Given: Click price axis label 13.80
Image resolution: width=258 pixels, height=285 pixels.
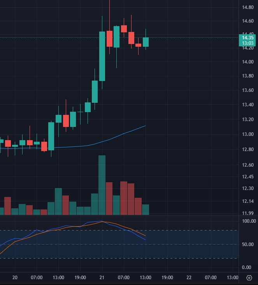Looking at the screenshot, I should point(247,76).
